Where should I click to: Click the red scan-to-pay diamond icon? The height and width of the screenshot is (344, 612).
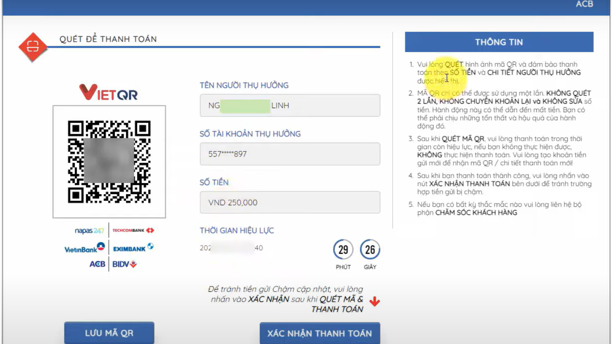33,47
